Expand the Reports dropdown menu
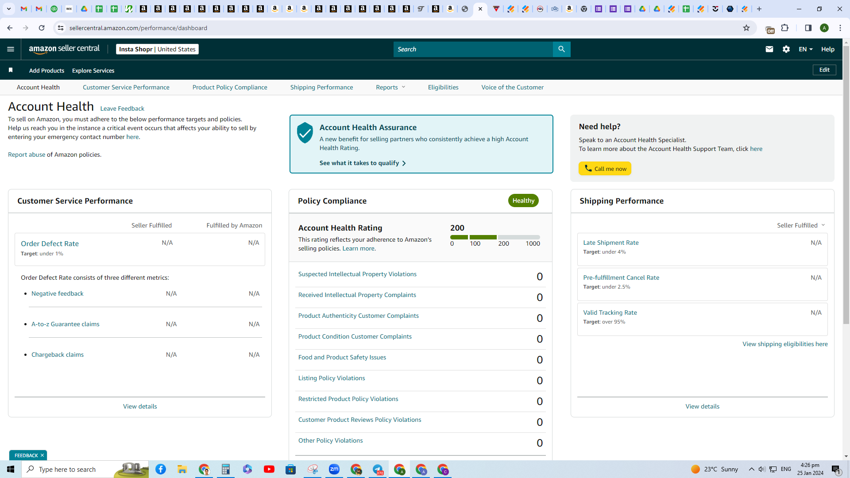The image size is (850, 478). 390,87
